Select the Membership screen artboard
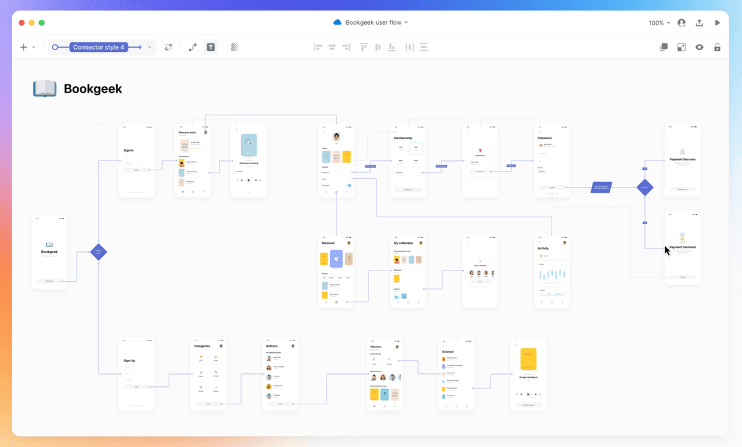Screen dimensions: 742x447 coord(408,160)
